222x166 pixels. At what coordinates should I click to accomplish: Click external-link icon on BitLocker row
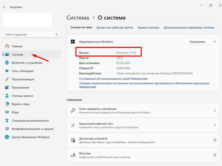click(x=215, y=155)
